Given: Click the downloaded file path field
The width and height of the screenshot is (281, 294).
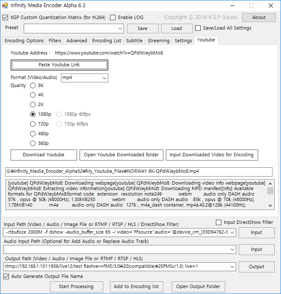Looking at the screenshot, I should pos(139,172).
